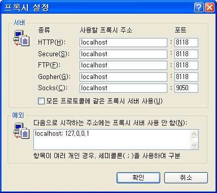This screenshot has height=193, width=217.
Task: Click the FTP port field
Action: [x=186, y=65]
